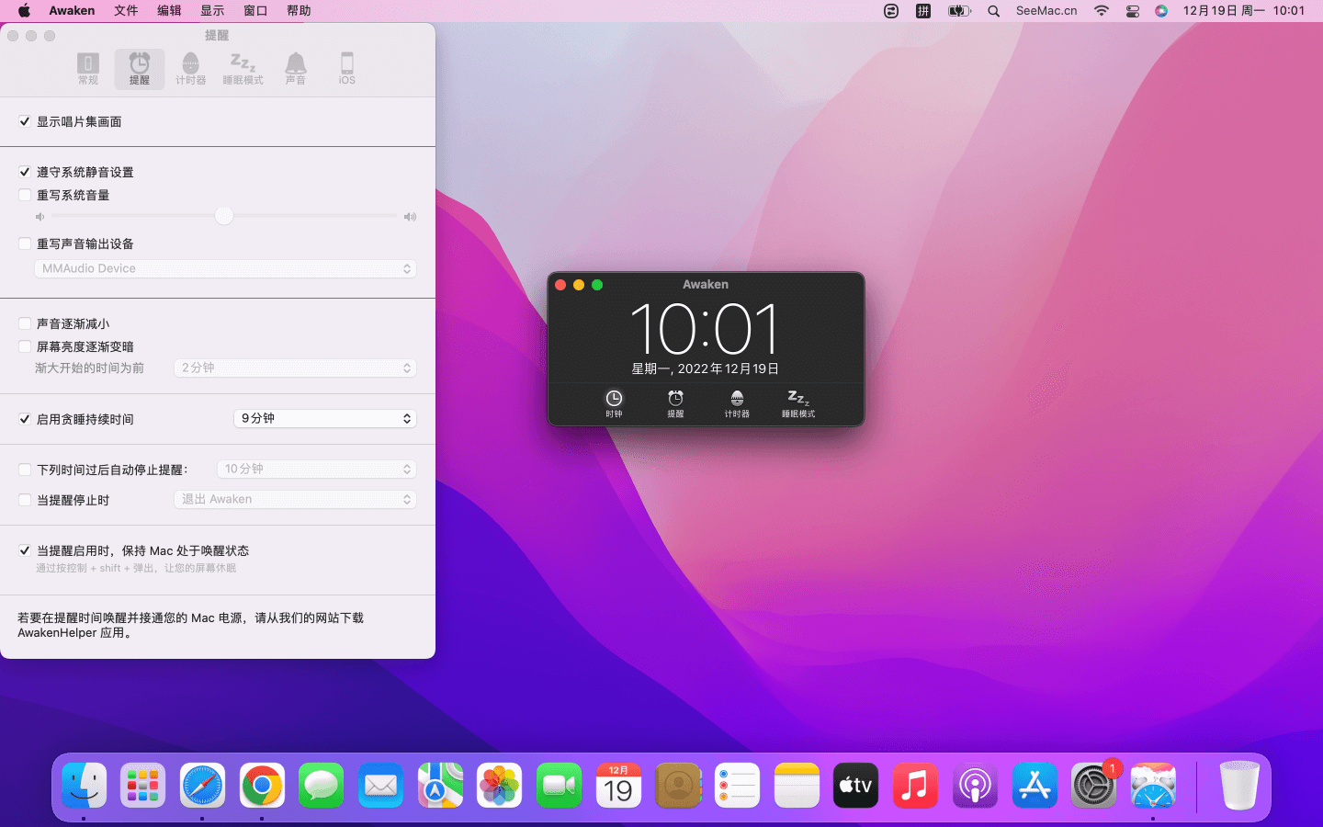The height and width of the screenshot is (827, 1323).
Task: Switch to the 声音 sound preferences
Action: coord(295,69)
